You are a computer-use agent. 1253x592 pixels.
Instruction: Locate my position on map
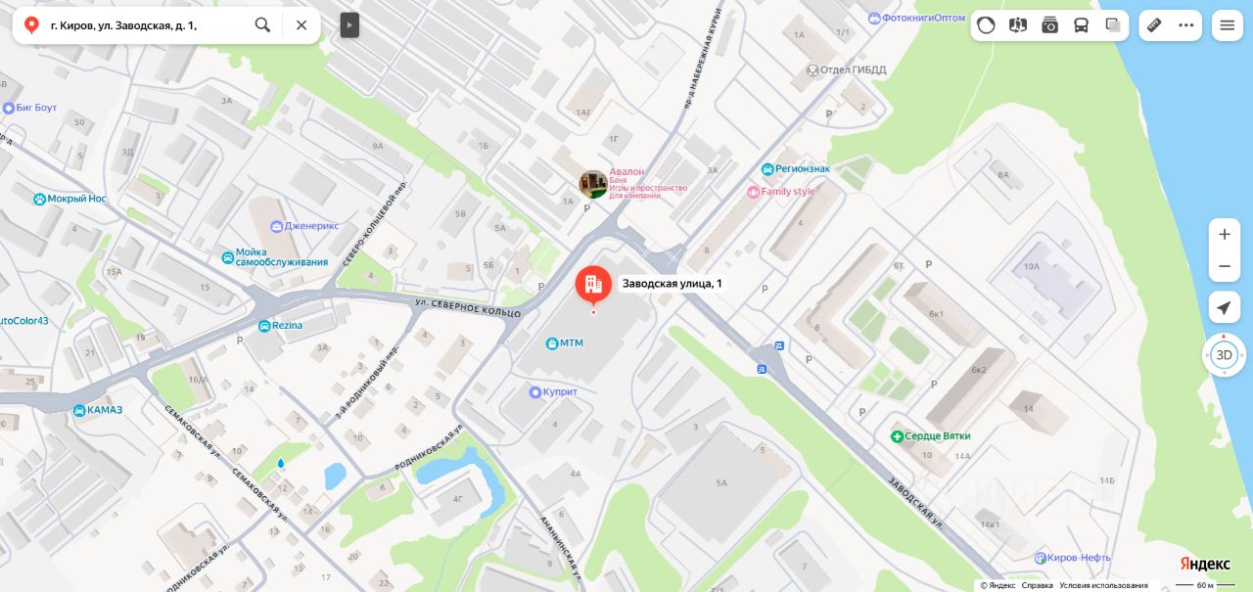pos(1224,308)
